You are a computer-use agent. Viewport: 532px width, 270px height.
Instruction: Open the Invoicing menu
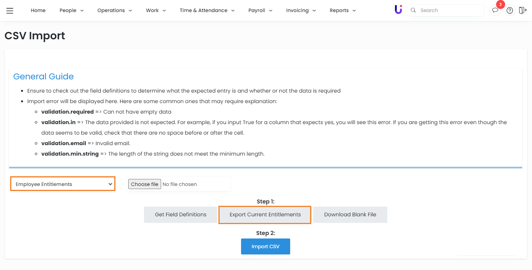tap(301, 11)
